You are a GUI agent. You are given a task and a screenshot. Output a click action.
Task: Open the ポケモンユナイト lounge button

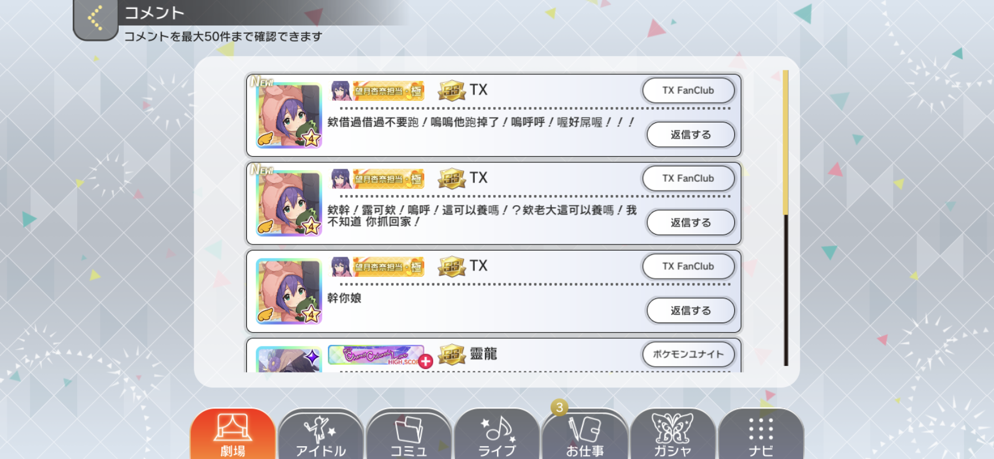coord(688,354)
